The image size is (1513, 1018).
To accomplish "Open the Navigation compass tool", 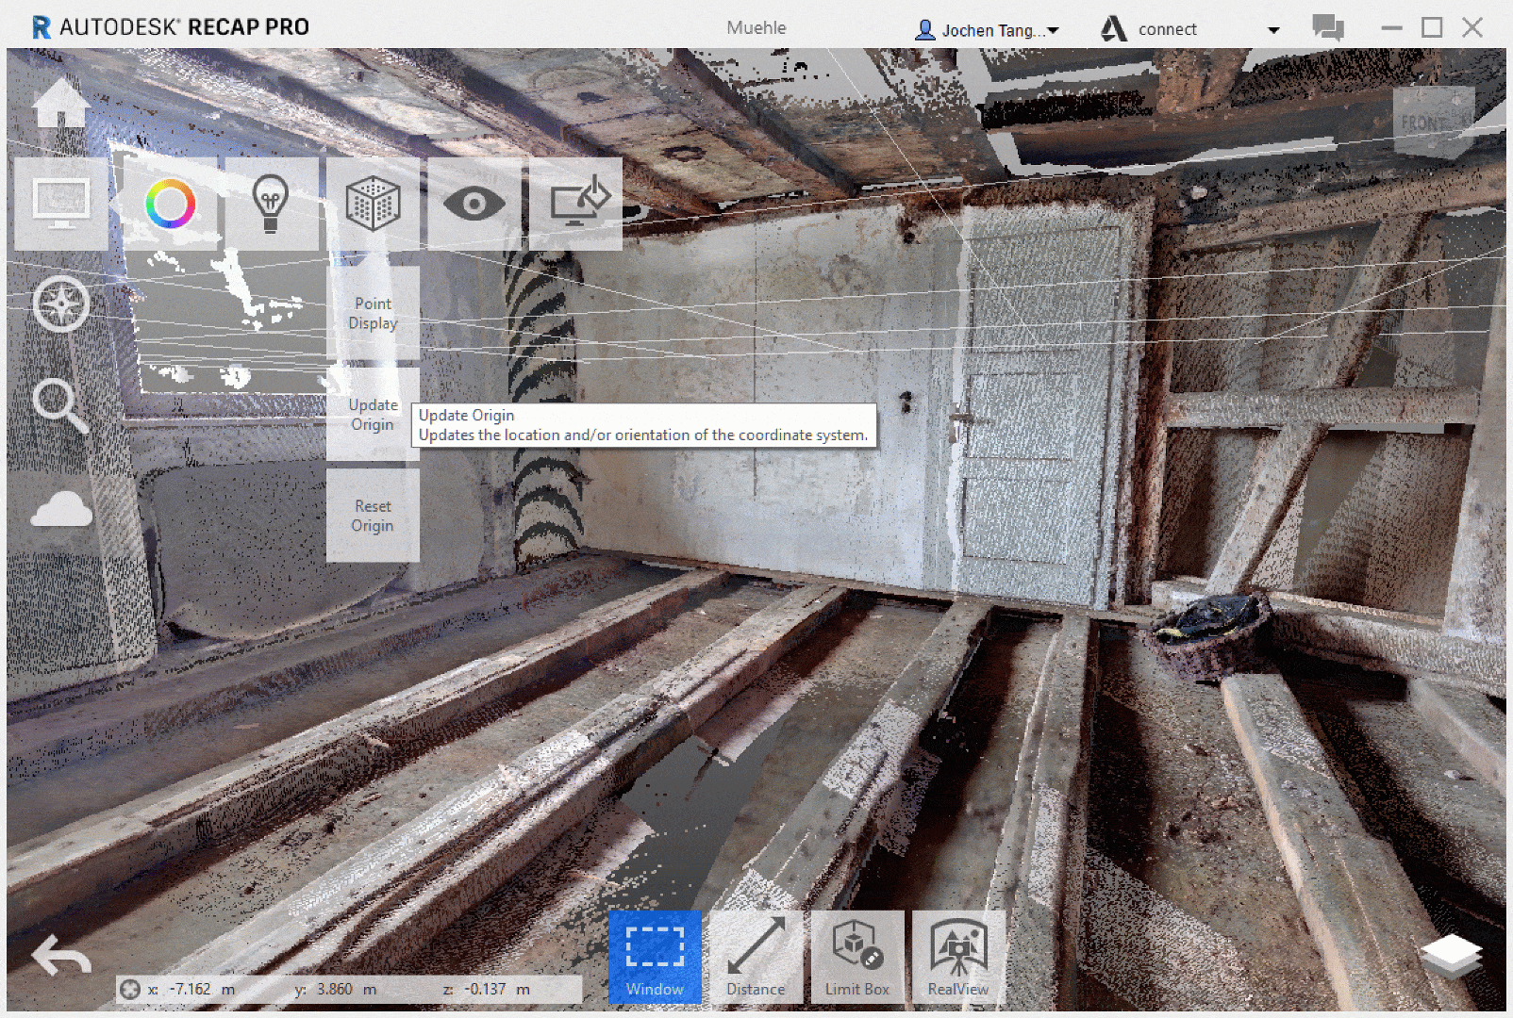I will (61, 304).
